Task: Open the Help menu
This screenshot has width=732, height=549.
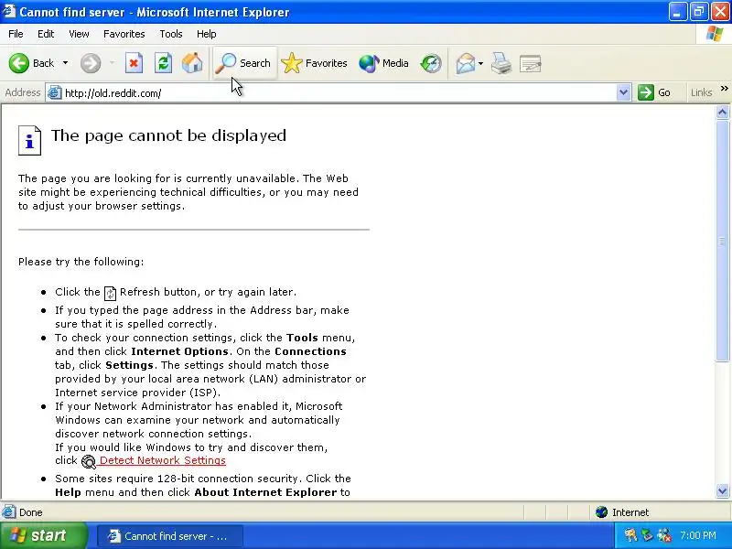Action: (207, 34)
